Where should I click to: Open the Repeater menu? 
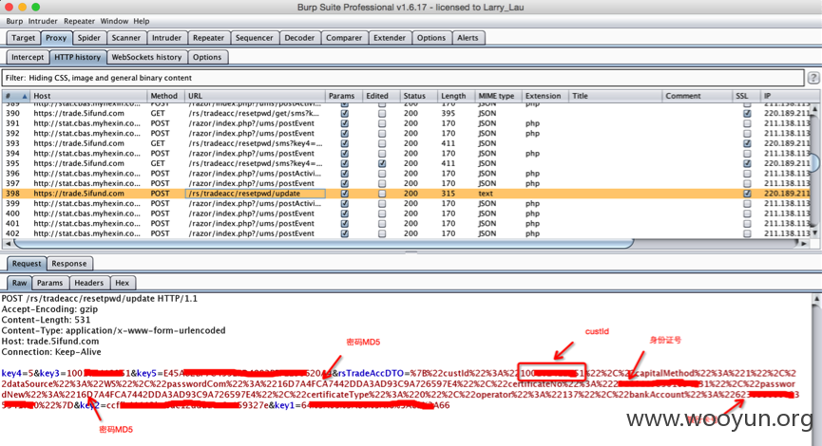click(79, 22)
